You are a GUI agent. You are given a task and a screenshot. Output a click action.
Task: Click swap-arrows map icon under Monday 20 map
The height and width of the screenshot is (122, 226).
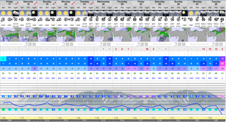[x=67, y=44]
